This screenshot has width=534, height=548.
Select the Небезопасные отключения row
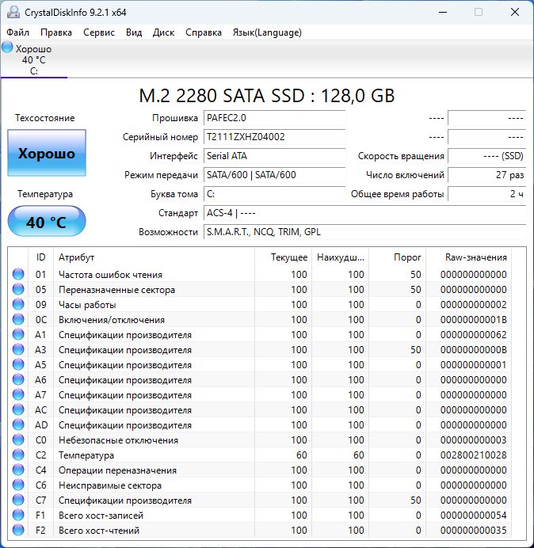pyautogui.click(x=260, y=440)
